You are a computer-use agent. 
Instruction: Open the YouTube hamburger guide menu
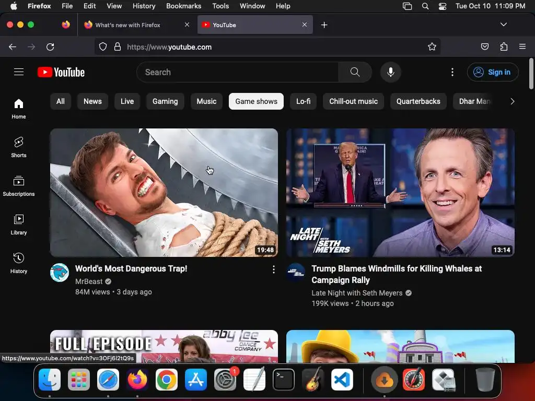[19, 72]
